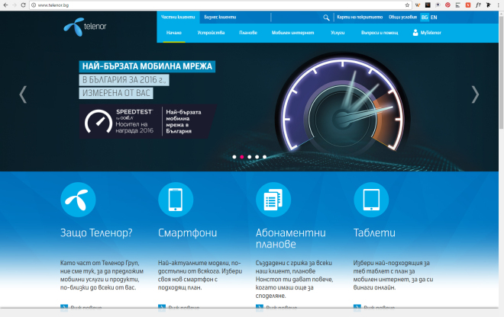Bookmark the page with the star icon

(x=408, y=5)
